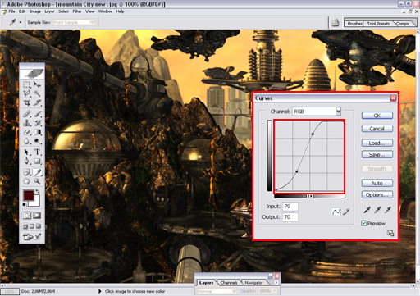Switch to the Channels tab
The width and height of the screenshot is (420, 296).
pos(229,283)
